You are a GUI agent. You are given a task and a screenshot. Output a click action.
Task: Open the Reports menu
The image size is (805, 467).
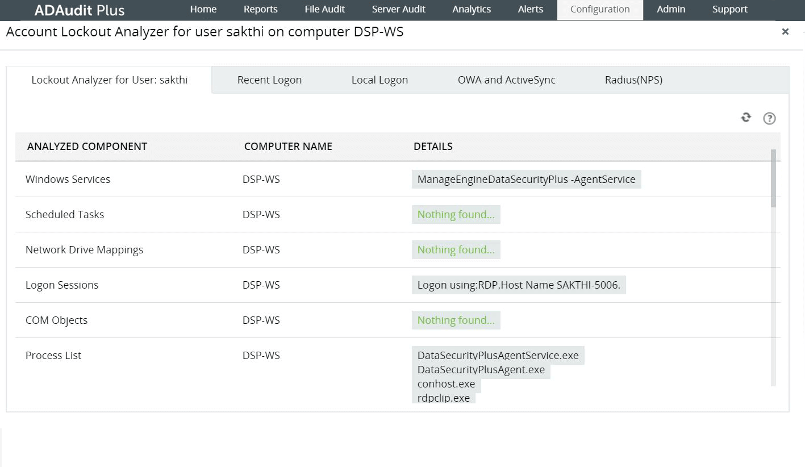pos(260,9)
